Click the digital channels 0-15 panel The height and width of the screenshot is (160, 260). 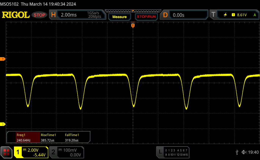(176, 153)
